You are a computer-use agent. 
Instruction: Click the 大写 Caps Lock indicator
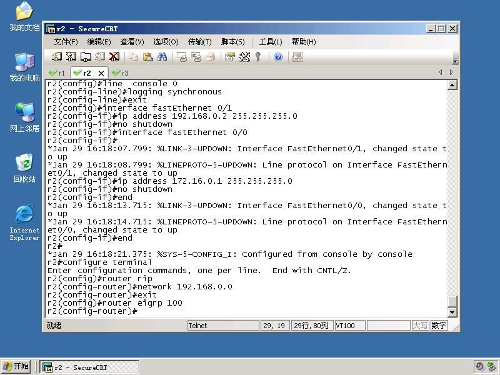tap(420, 326)
